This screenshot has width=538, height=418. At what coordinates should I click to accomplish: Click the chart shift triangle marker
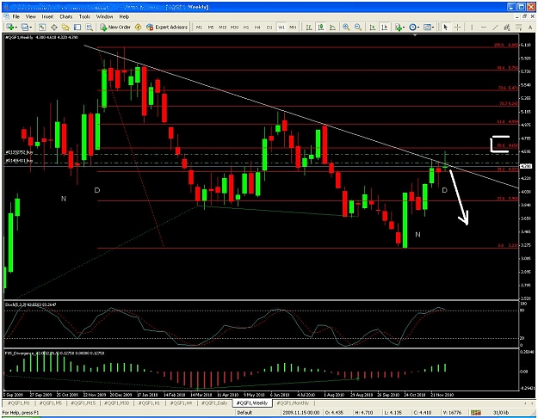pos(415,35)
